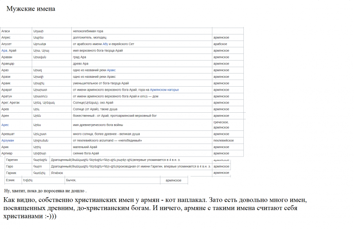Select the 'Аревшат' name cell

[x=16, y=134]
